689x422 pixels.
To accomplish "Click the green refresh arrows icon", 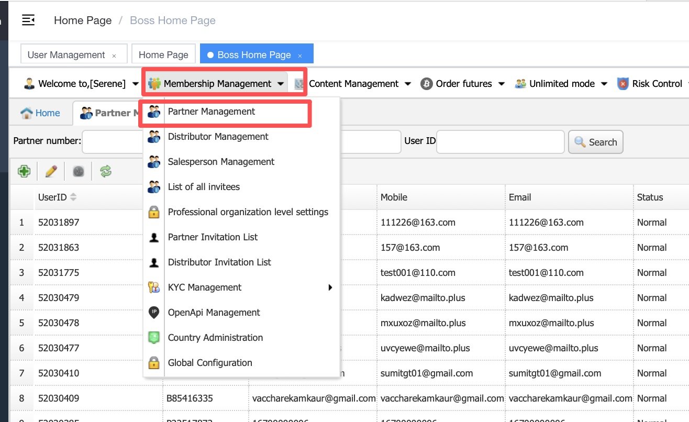I will click(106, 171).
